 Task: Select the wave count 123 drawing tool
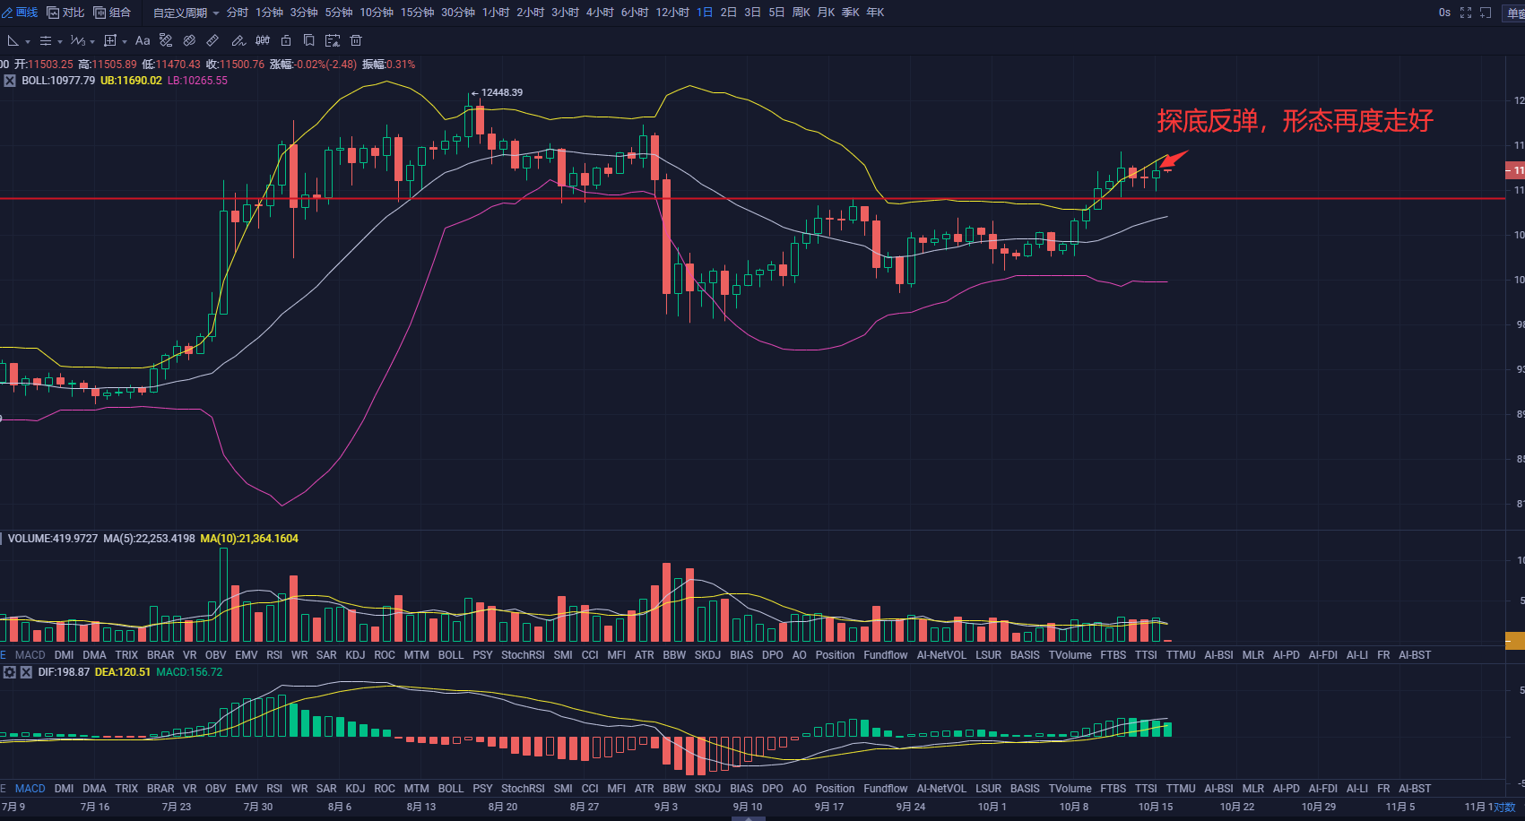(78, 40)
